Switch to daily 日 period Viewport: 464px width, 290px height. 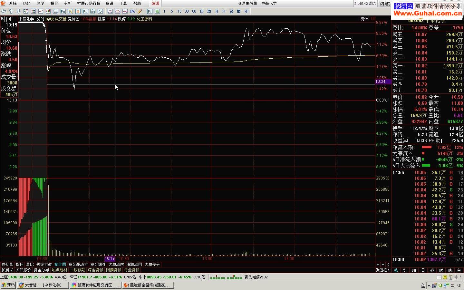[202, 11]
